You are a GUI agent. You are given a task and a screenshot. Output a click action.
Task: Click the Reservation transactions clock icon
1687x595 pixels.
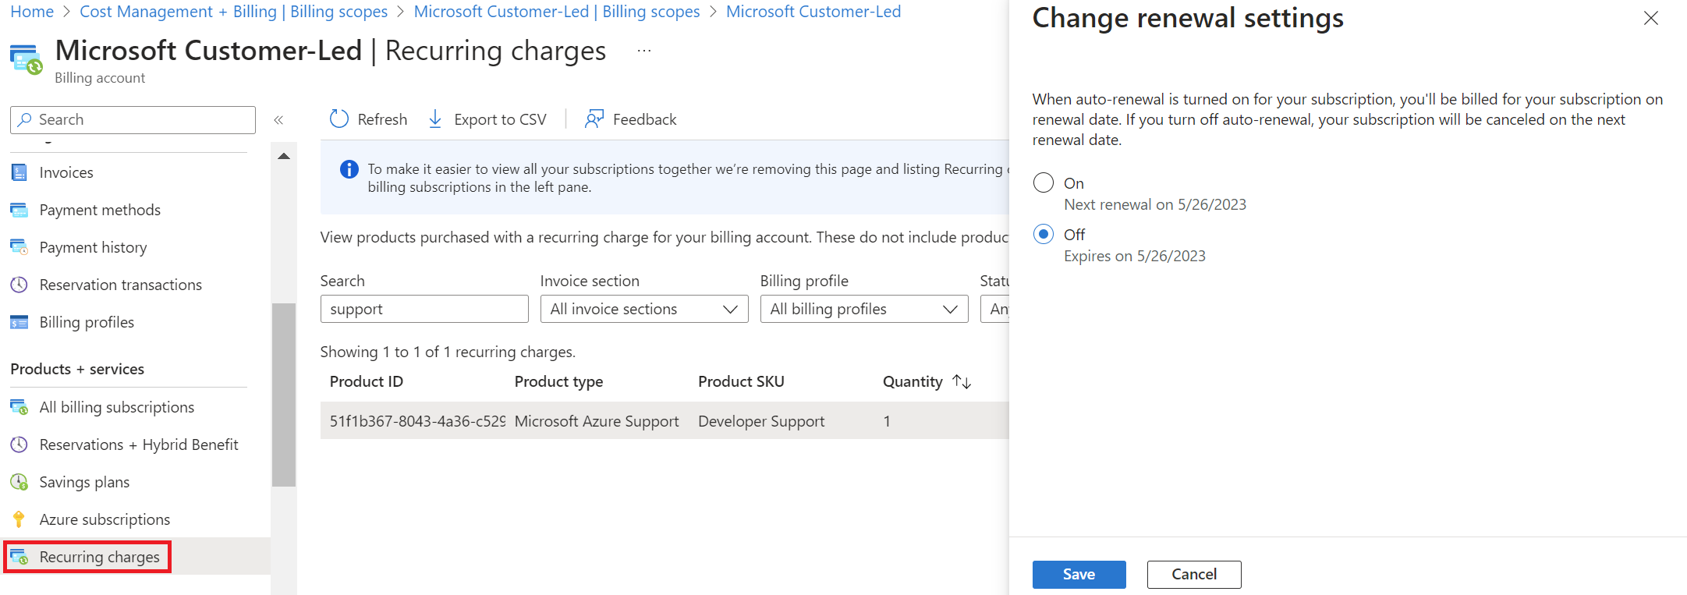pyautogui.click(x=19, y=285)
